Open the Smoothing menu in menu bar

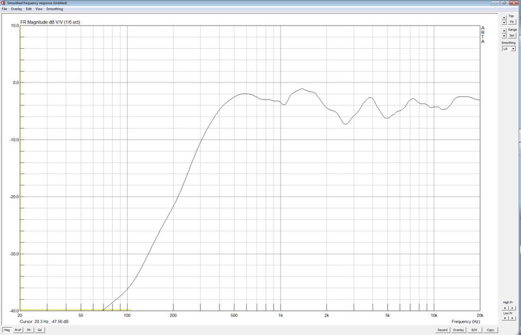[x=55, y=9]
